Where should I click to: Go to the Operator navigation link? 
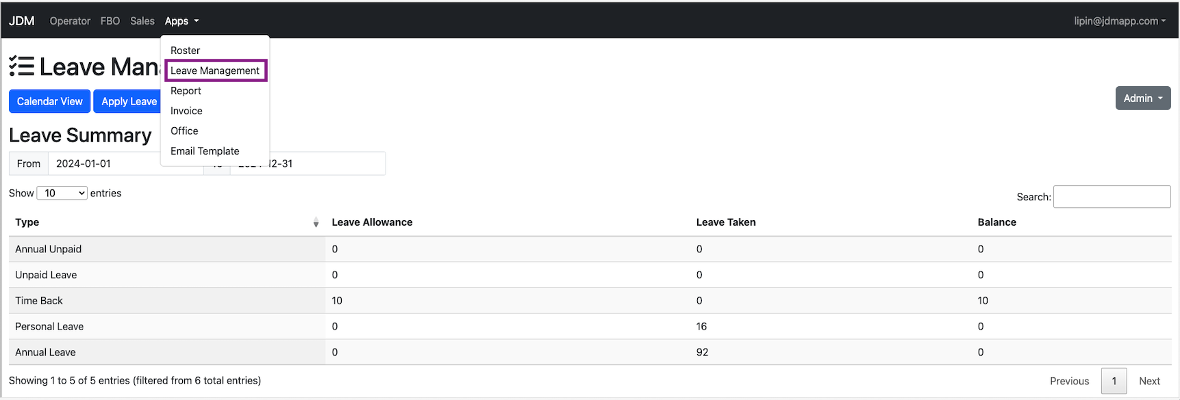point(70,21)
